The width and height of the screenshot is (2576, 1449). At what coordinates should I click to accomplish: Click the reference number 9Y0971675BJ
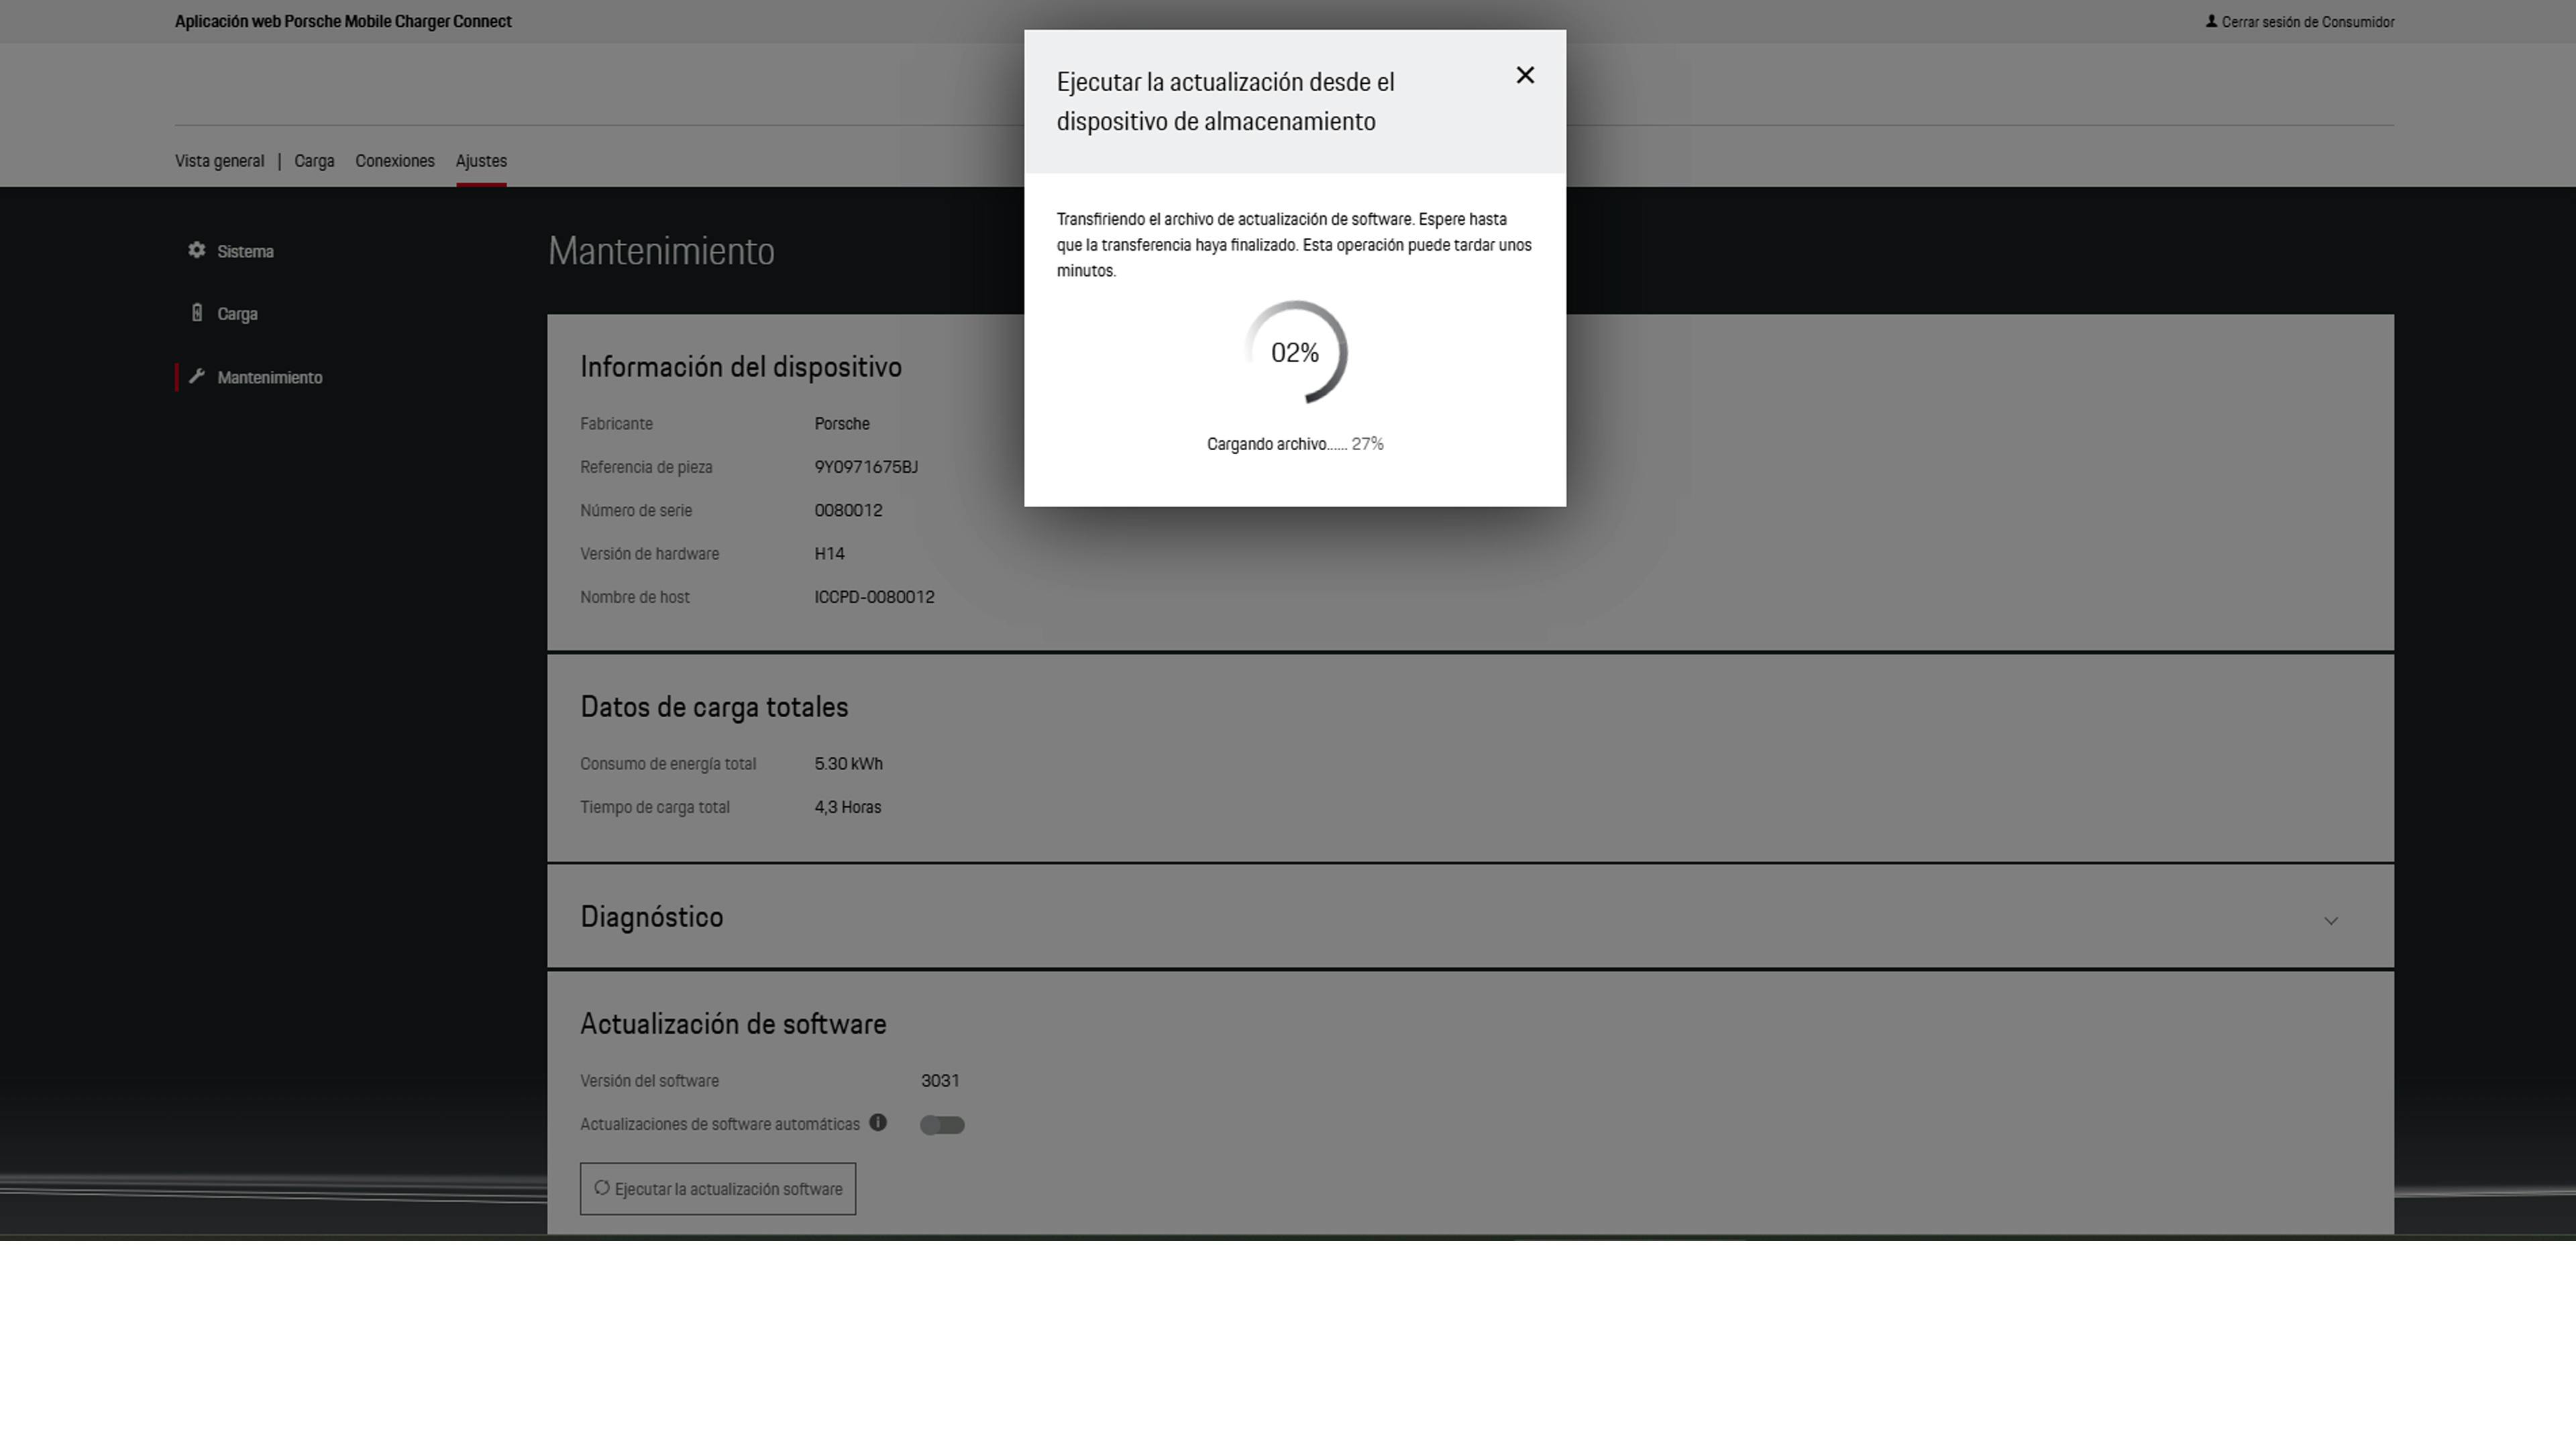(866, 467)
